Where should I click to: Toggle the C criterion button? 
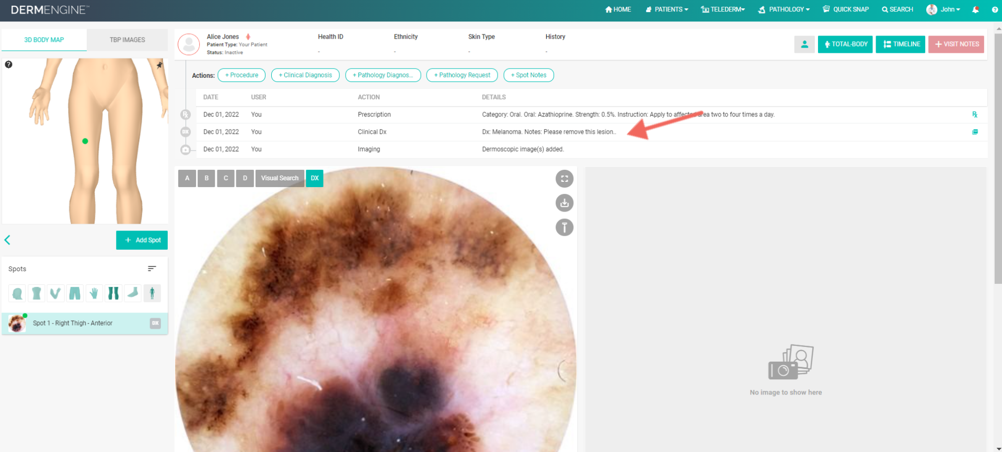point(226,178)
